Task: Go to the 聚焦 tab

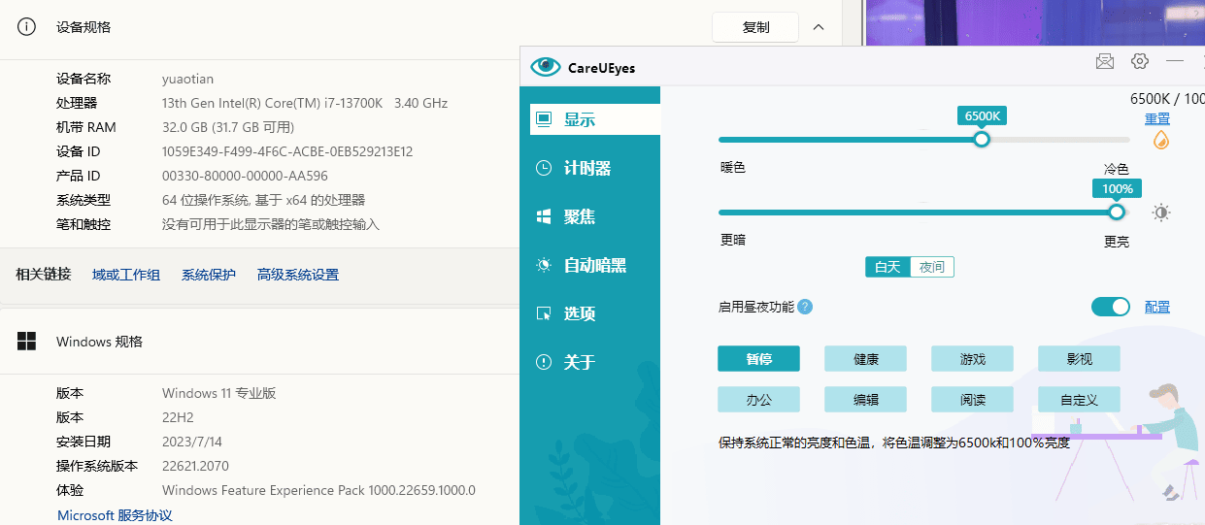Action: coord(580,216)
